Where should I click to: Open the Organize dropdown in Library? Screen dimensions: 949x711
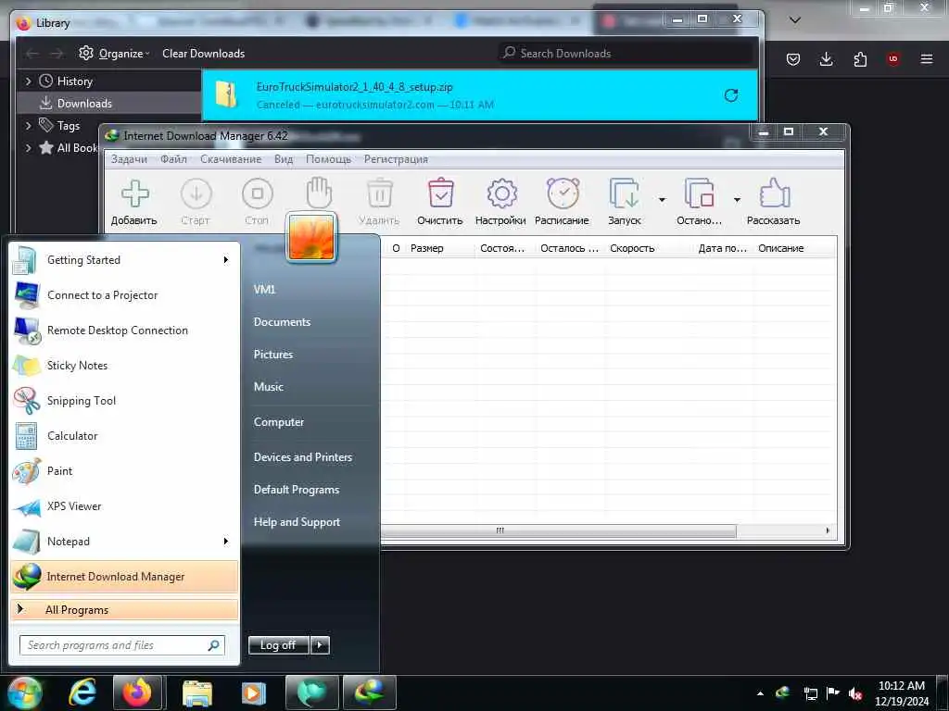point(114,53)
